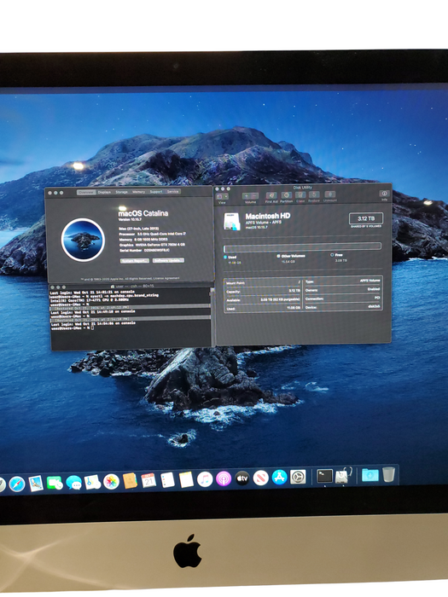This screenshot has width=448, height=597.
Task: Open the Notes app in the Dock
Action: pos(186,479)
